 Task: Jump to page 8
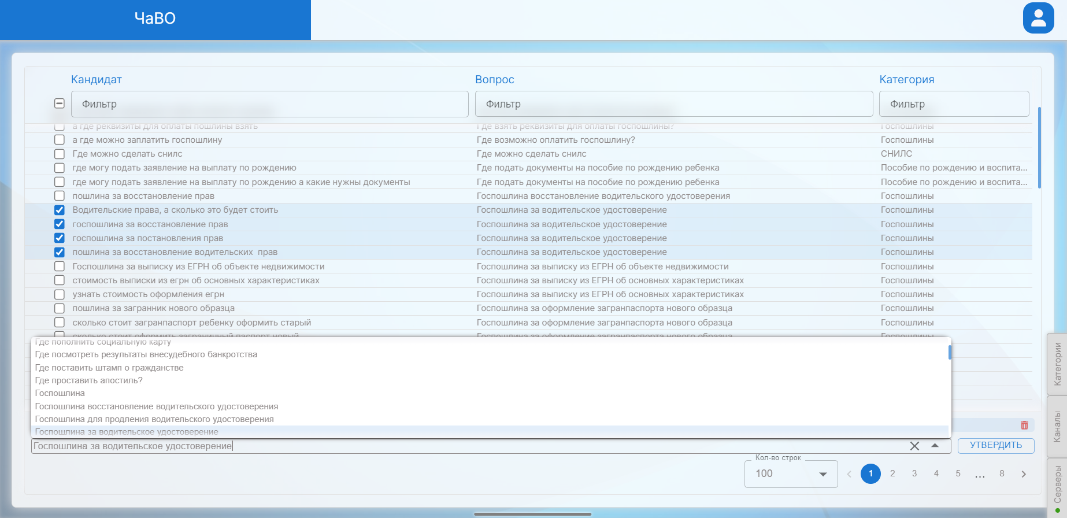pos(1002,473)
